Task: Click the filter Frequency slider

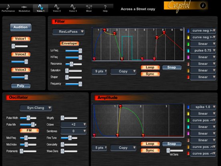Action: tap(74, 84)
